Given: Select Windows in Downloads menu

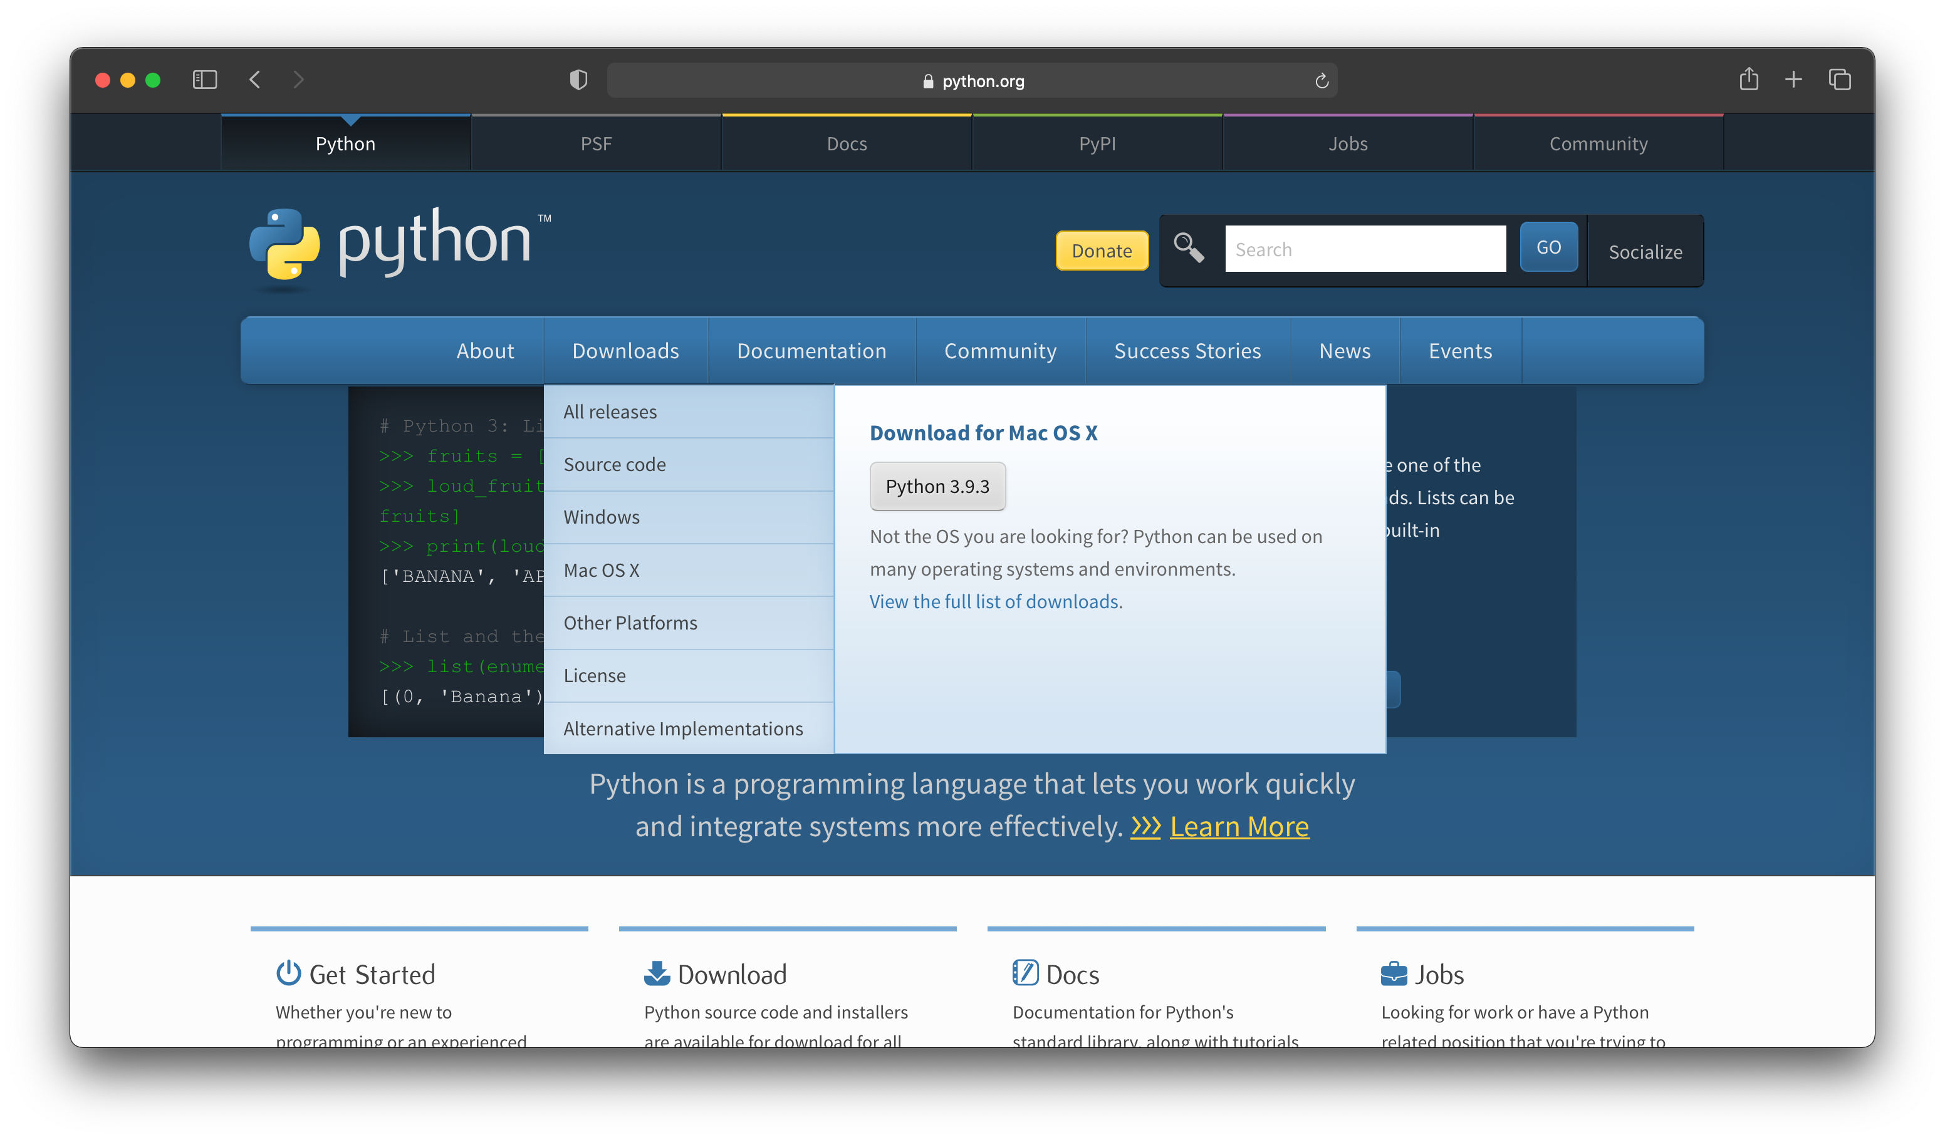Looking at the screenshot, I should [x=689, y=517].
